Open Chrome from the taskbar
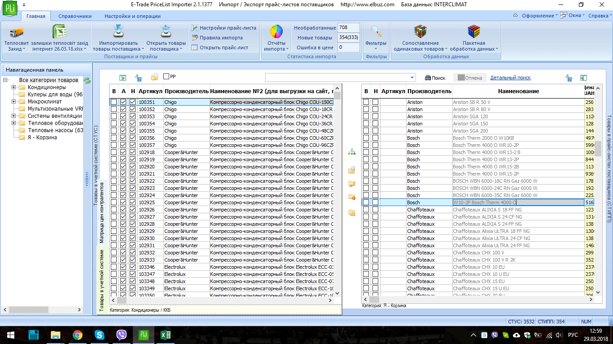 [78, 335]
